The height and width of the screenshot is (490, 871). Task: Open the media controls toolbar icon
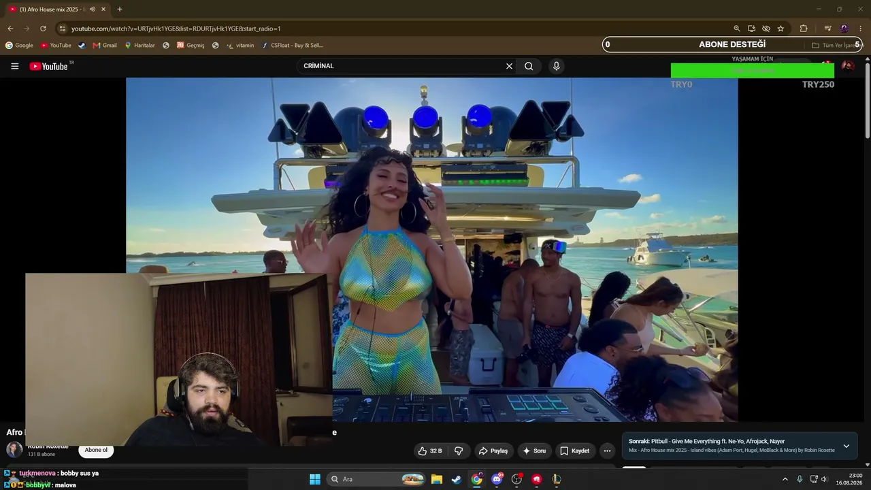pos(827,29)
